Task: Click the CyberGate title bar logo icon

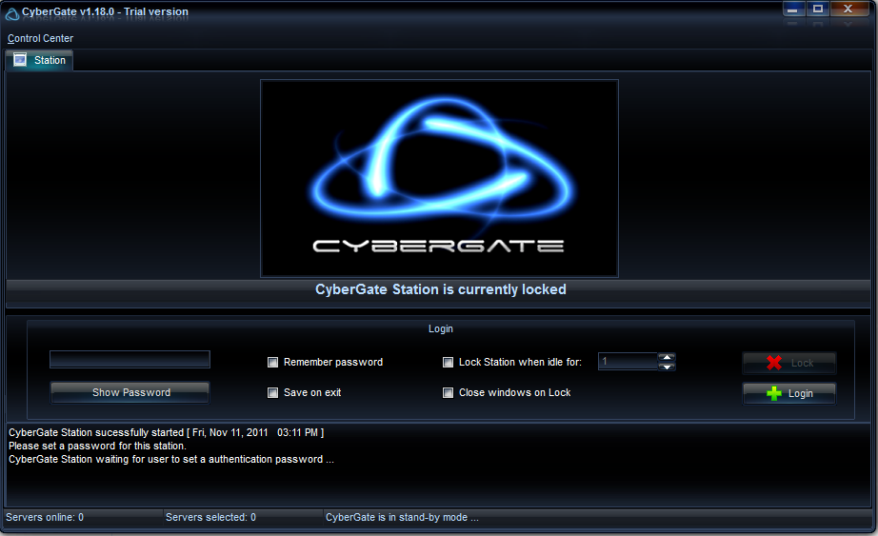Action: tap(11, 13)
